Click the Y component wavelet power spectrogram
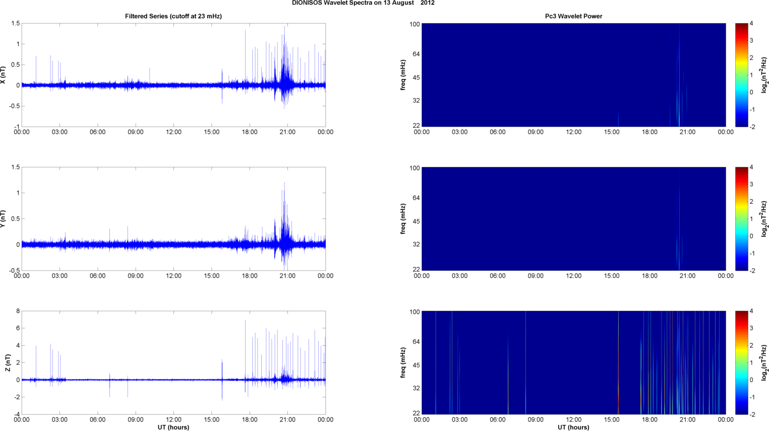Image resolution: width=769 pixels, height=431 pixels. pos(573,219)
